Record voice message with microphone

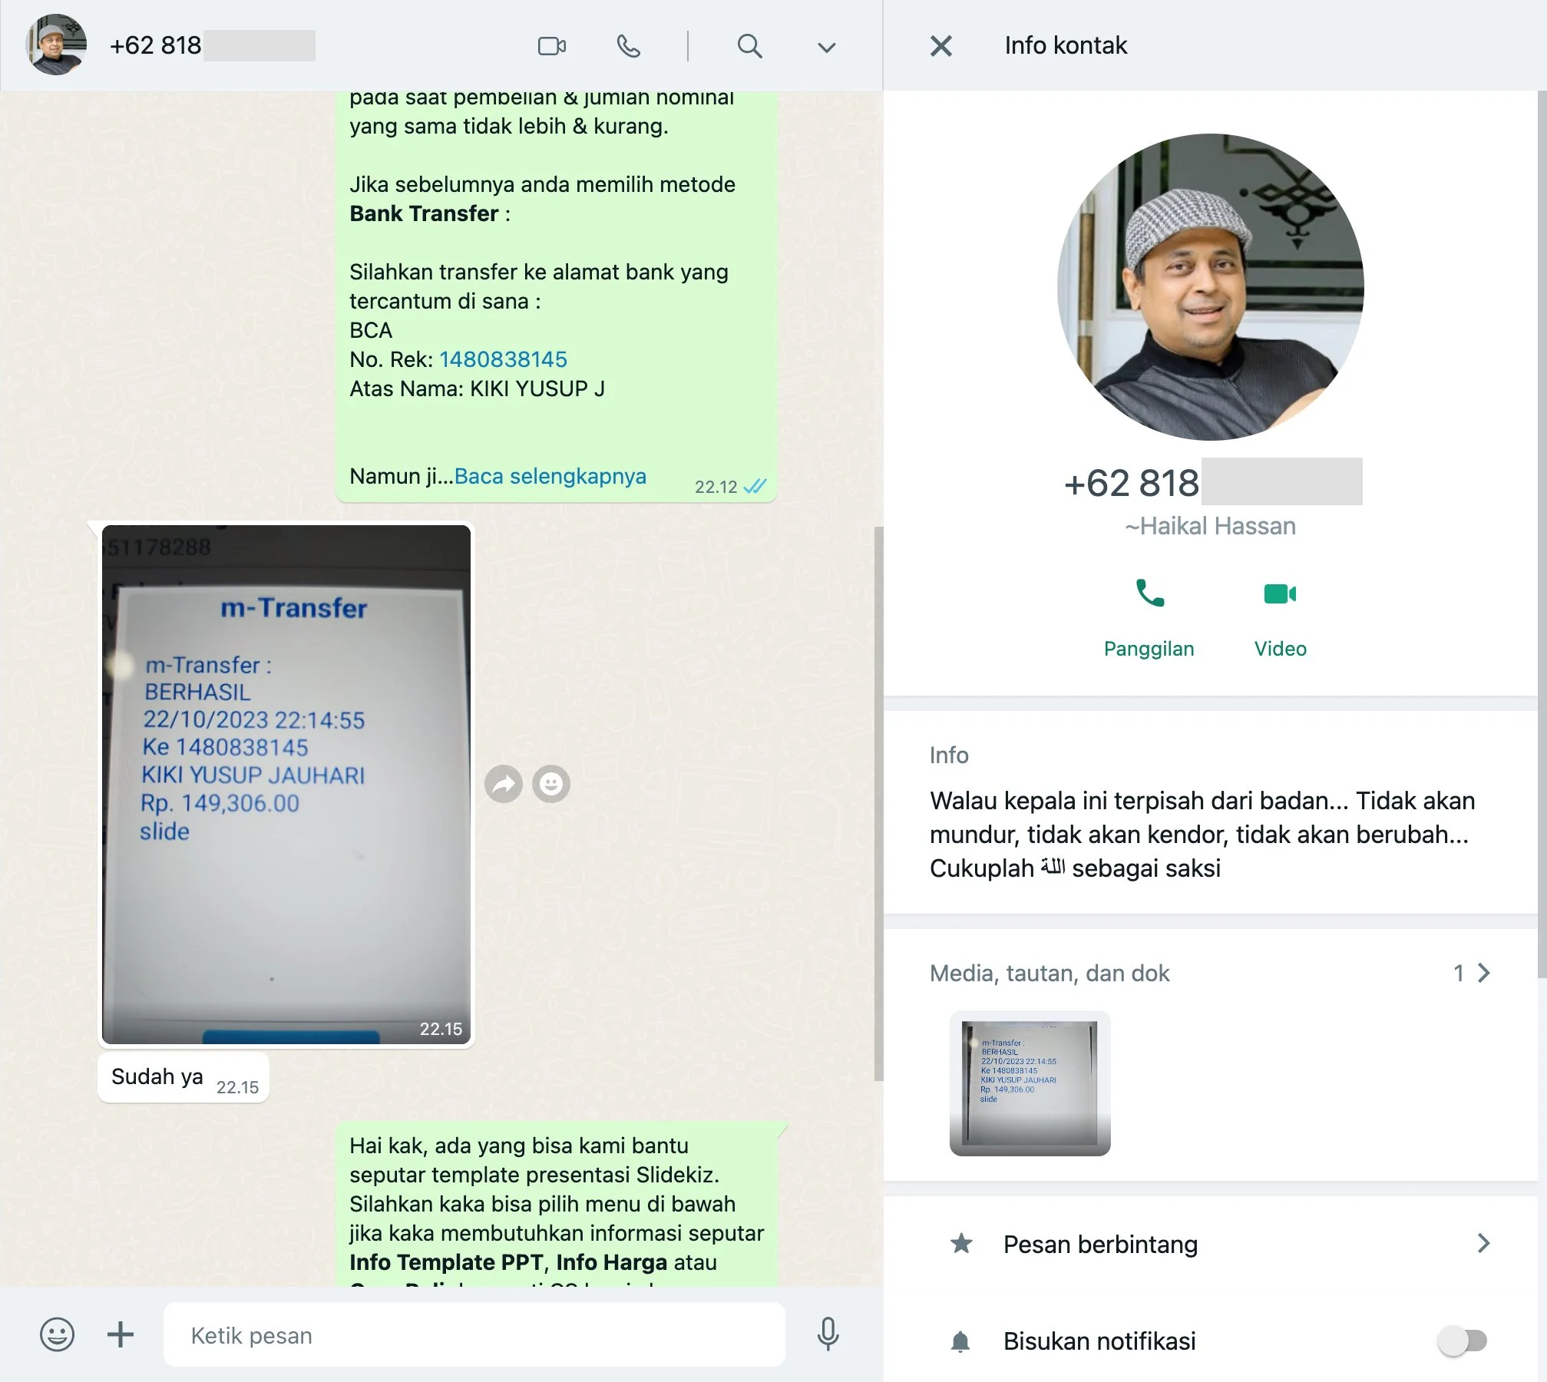[x=828, y=1334]
